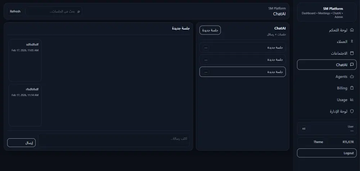This screenshot has width=360, height=171.
Task: Switch language with the AR badge
Action: click(304, 129)
